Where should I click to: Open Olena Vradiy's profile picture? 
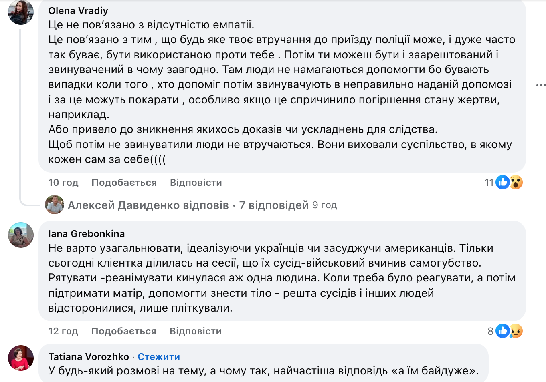[21, 12]
